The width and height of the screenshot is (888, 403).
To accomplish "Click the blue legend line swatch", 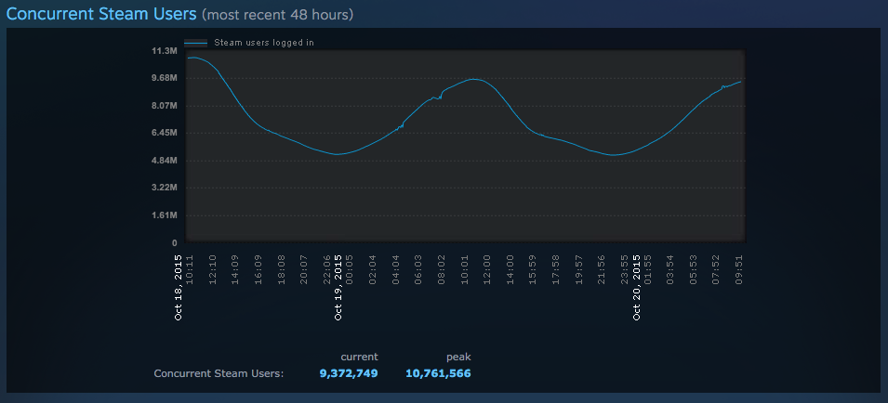I will click(195, 43).
